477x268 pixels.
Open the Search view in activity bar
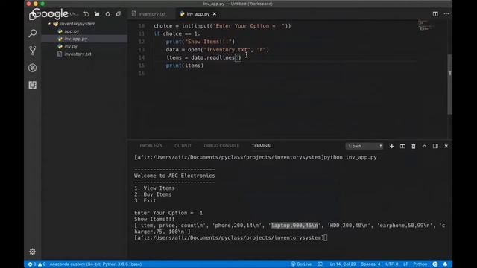pyautogui.click(x=33, y=33)
